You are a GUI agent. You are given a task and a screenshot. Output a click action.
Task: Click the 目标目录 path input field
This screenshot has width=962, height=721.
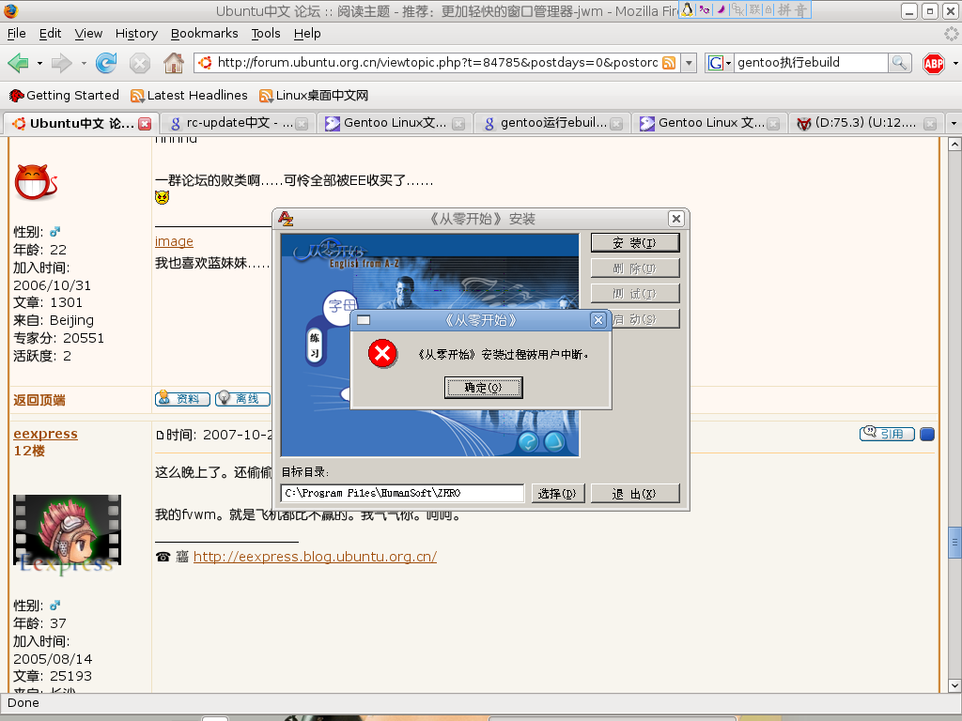tap(402, 493)
